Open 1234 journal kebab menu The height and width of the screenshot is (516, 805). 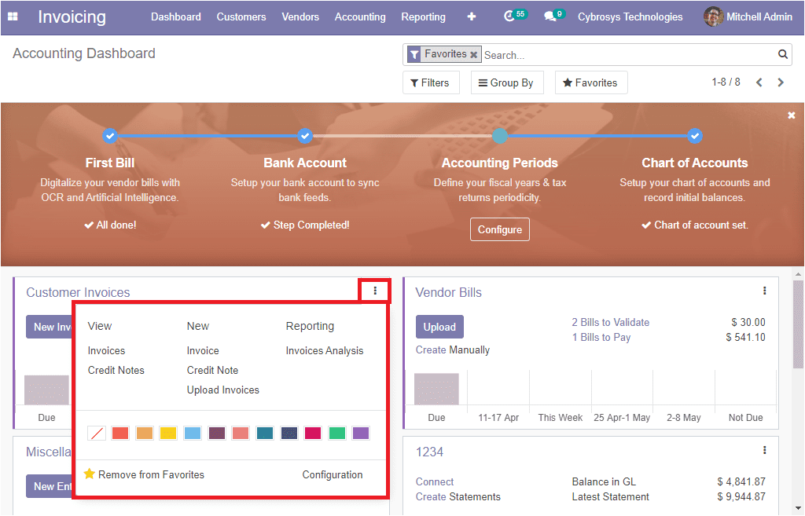[764, 450]
